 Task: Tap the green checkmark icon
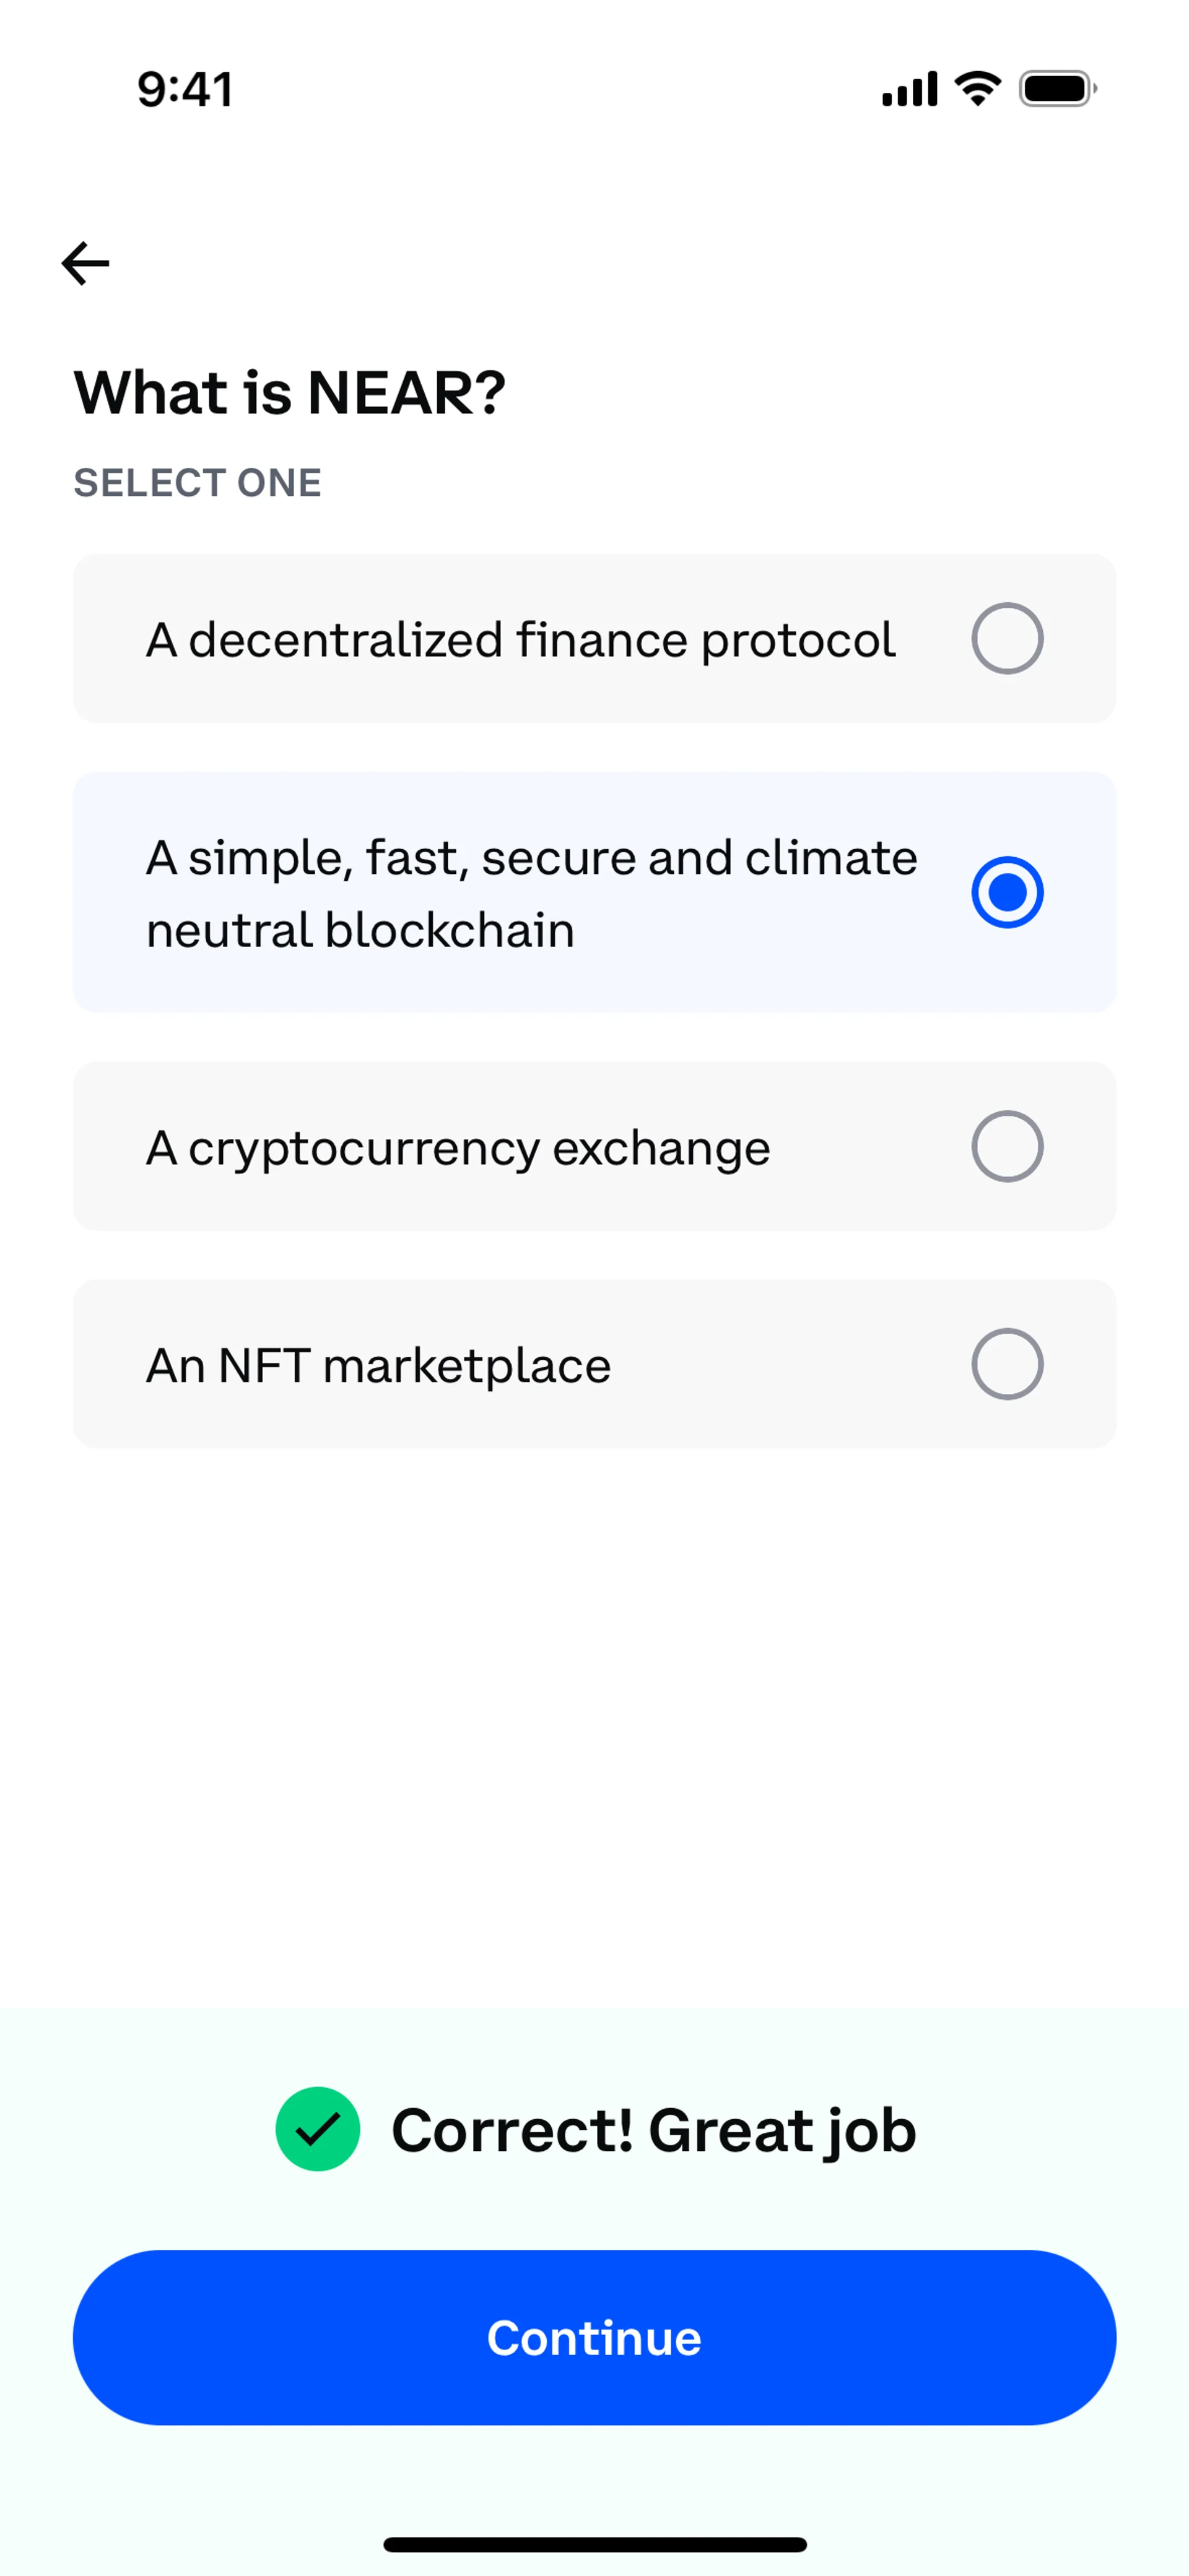pos(317,2129)
